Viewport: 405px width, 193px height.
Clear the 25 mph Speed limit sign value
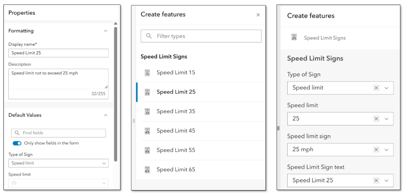pyautogui.click(x=376, y=150)
